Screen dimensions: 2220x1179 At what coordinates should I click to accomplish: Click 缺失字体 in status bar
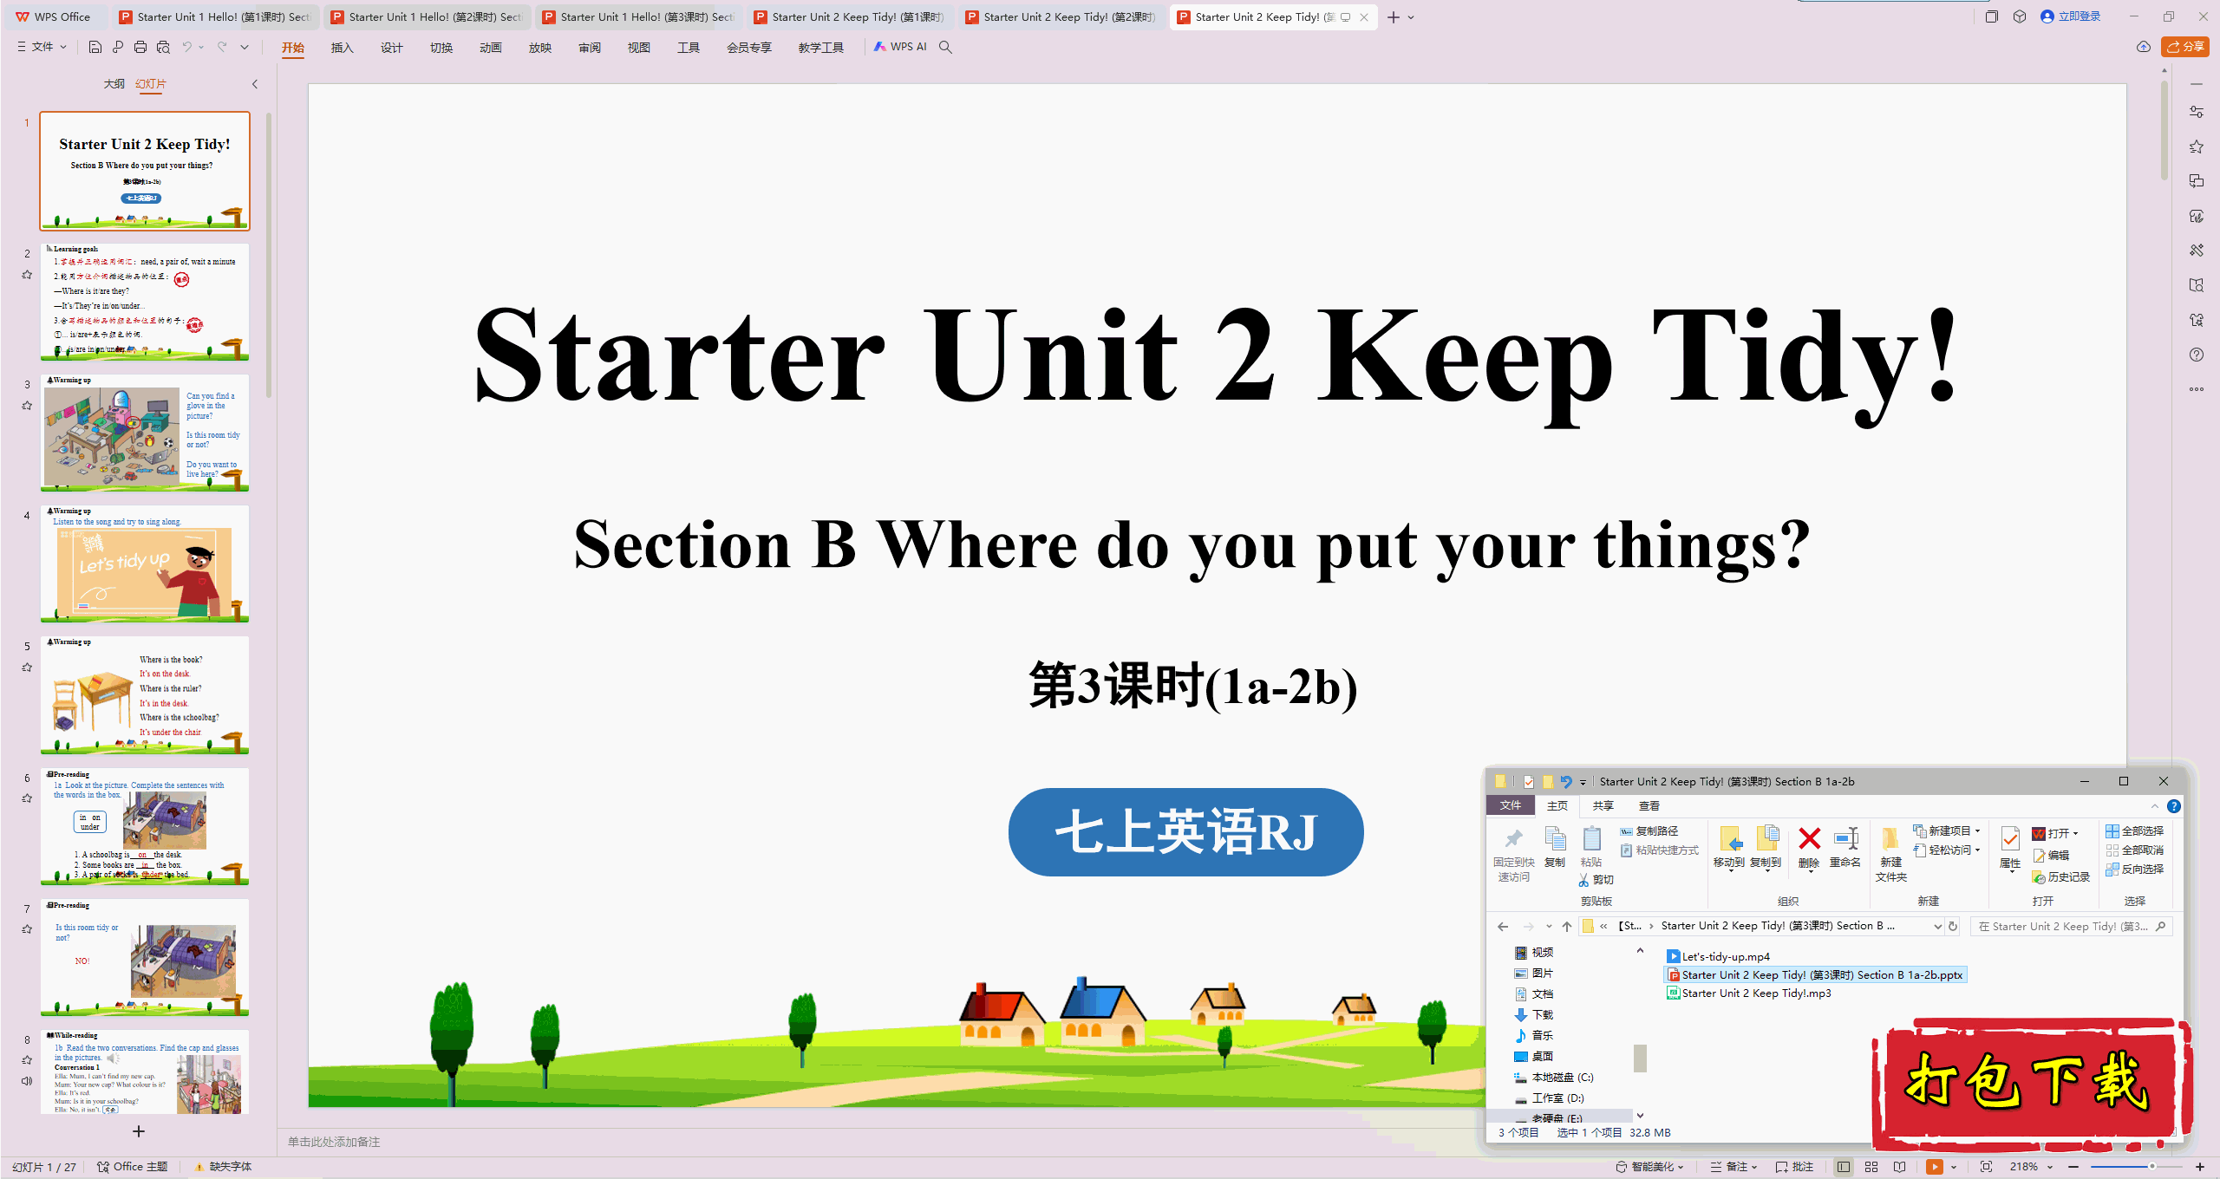tap(223, 1167)
